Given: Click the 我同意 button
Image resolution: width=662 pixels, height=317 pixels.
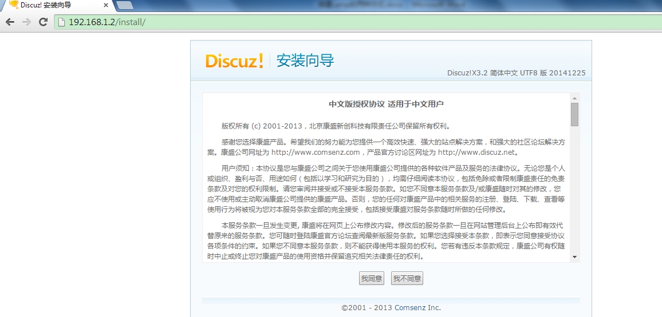Looking at the screenshot, I should point(372,278).
